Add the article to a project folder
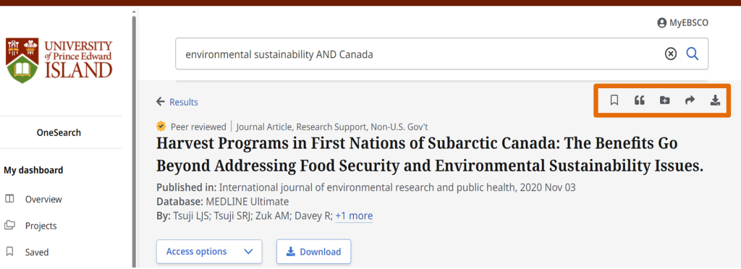Image resolution: width=741 pixels, height=269 pixels. click(665, 100)
